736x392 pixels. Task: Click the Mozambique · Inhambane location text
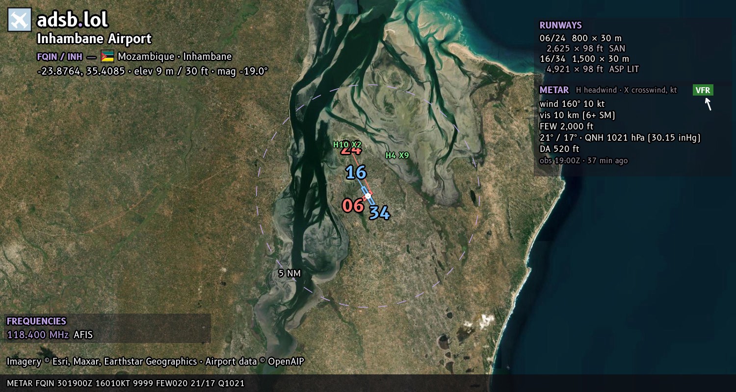tap(175, 56)
